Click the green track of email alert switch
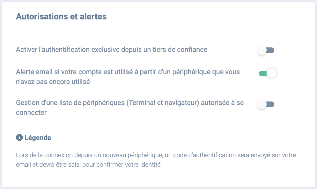The height and width of the screenshot is (189, 317). point(263,73)
